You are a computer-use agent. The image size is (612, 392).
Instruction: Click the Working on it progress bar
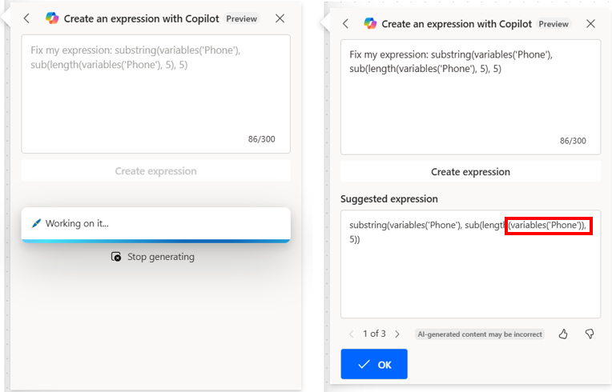click(x=155, y=239)
